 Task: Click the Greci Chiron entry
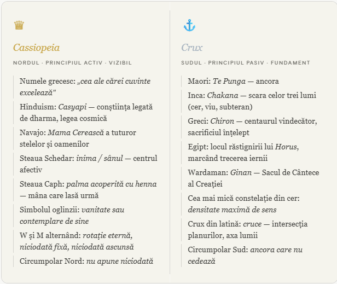pos(252,126)
